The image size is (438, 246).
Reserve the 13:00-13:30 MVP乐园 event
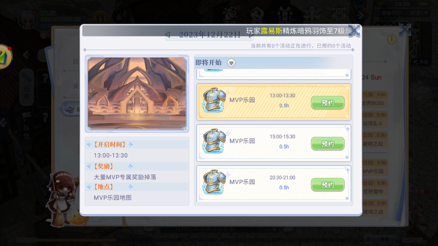coord(328,103)
